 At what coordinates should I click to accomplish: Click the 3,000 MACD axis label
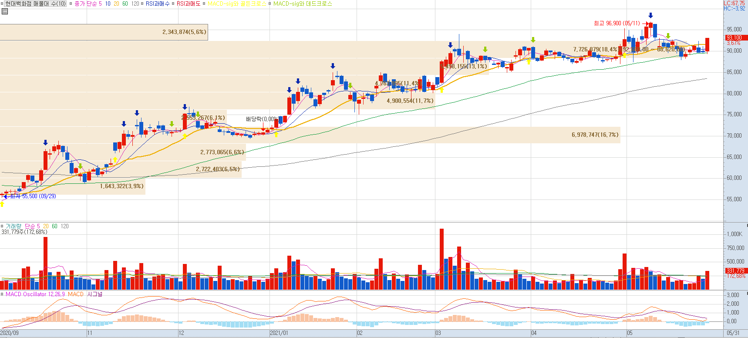(733, 295)
